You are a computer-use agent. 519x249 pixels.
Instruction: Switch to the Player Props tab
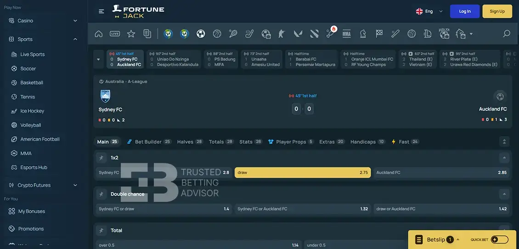[291, 142]
